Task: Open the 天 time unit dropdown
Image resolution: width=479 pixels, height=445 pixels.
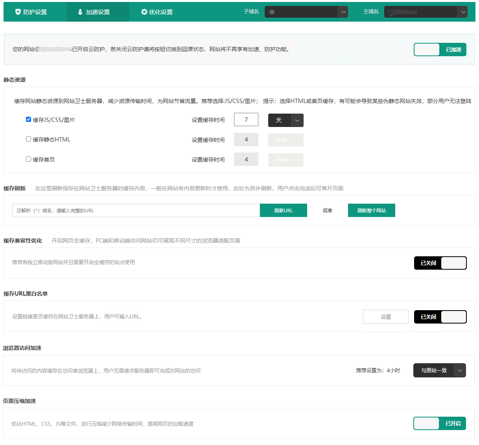Action: tap(286, 120)
